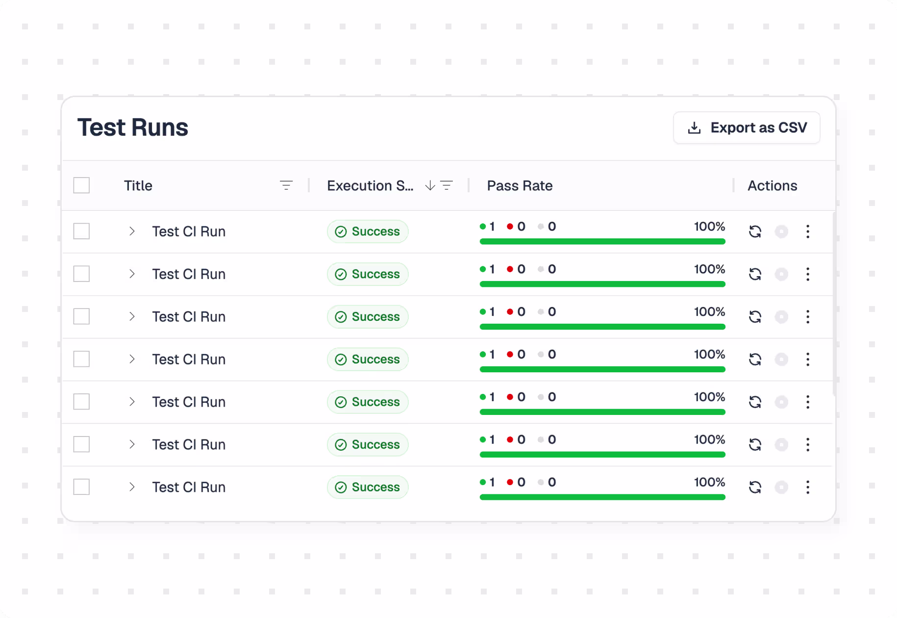897x618 pixels.
Task: Check the first Test CI Run checkbox
Action: click(81, 231)
